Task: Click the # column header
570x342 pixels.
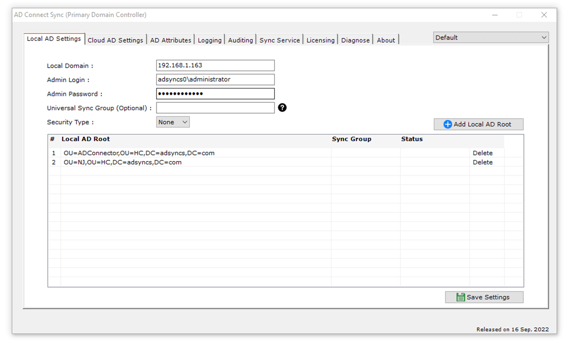Action: pos(52,139)
